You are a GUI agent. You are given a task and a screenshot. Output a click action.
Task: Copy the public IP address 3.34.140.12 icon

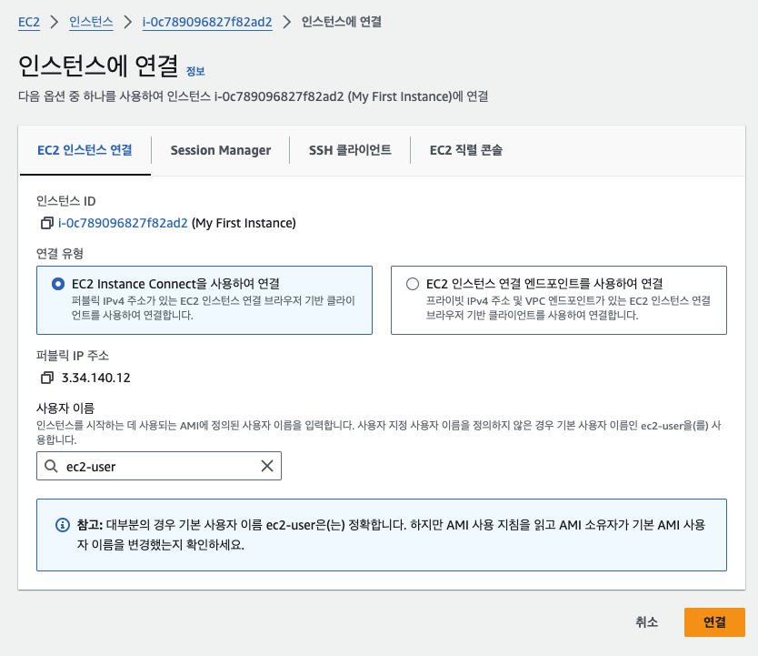tap(47, 378)
